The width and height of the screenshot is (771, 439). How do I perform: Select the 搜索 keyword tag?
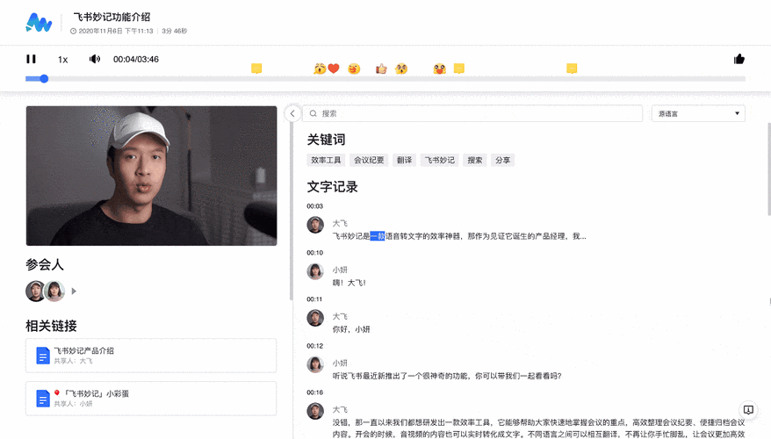pyautogui.click(x=474, y=160)
